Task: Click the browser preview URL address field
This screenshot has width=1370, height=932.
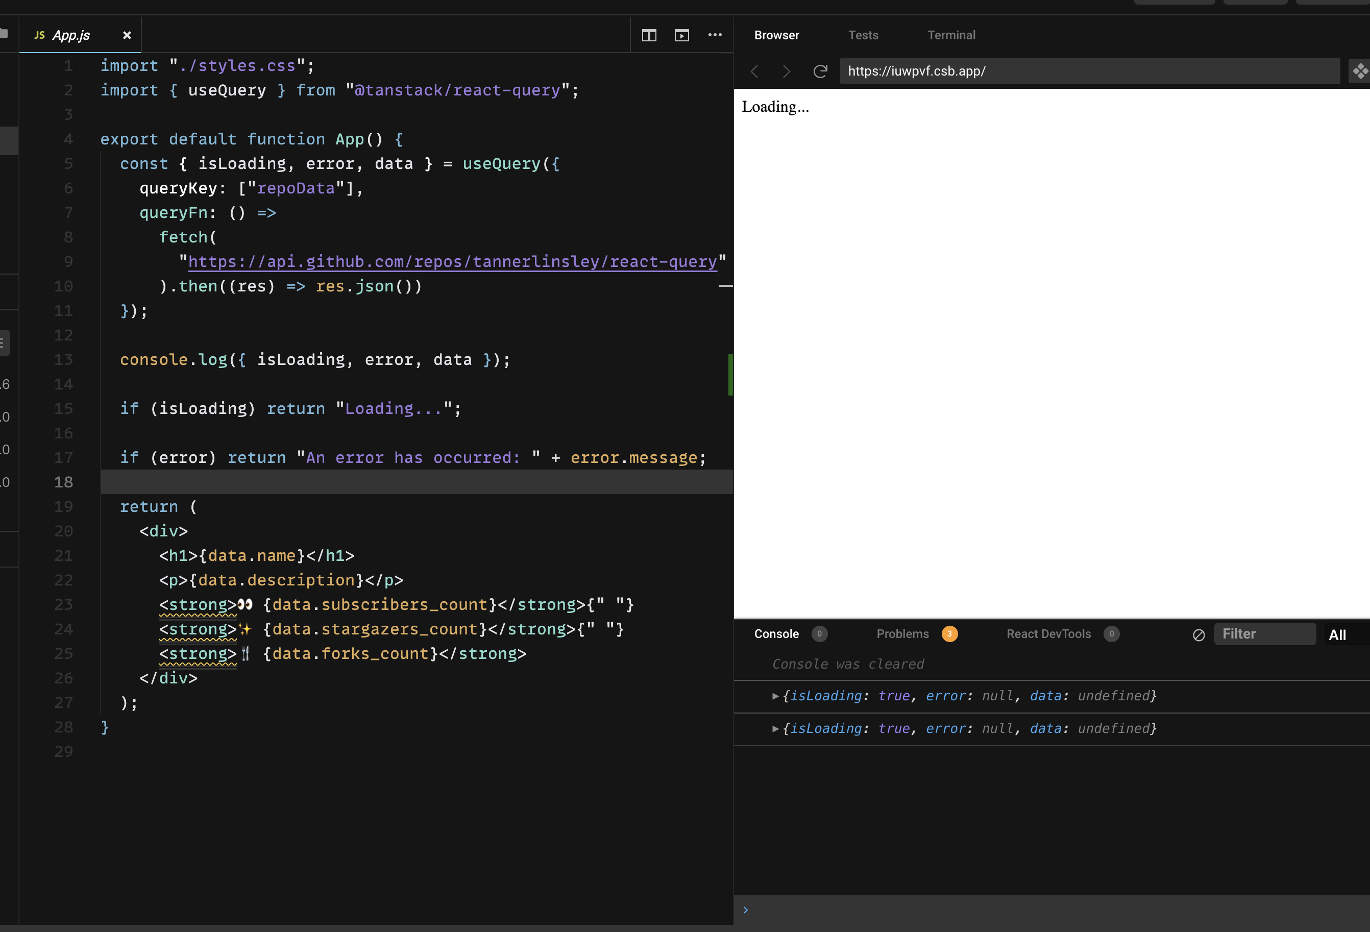Action: point(1089,71)
